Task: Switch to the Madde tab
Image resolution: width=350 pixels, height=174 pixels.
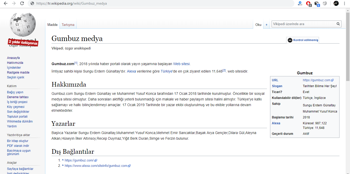Action: point(53,25)
